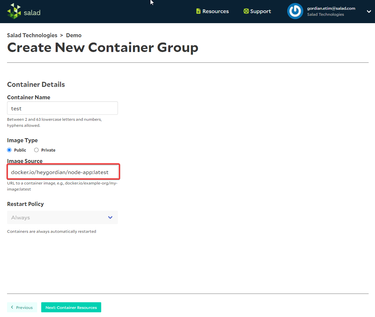Click the Restart Policy label
The width and height of the screenshot is (375, 317).
coord(25,204)
